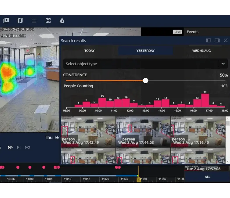The height and width of the screenshot is (198, 230).
Task: Open person thumbnail Wed 3 Aug 17:16:40
Action: tap(198, 132)
